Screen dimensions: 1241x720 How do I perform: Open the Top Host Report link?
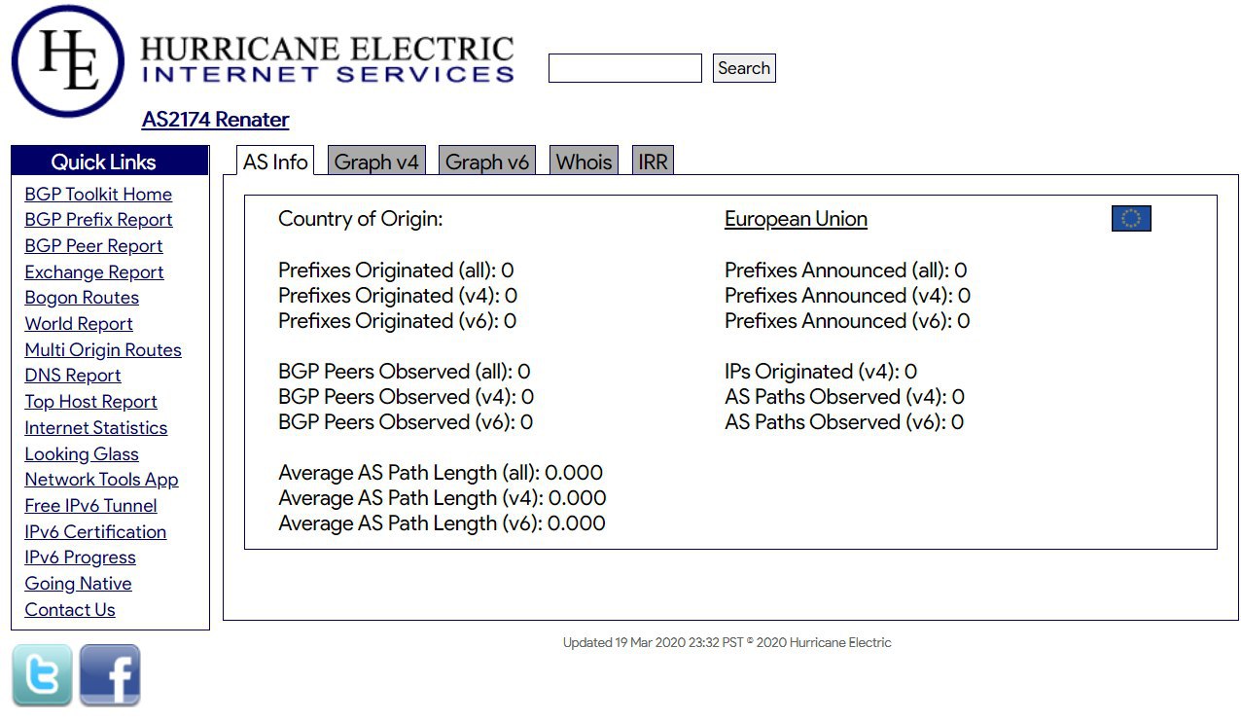point(90,402)
